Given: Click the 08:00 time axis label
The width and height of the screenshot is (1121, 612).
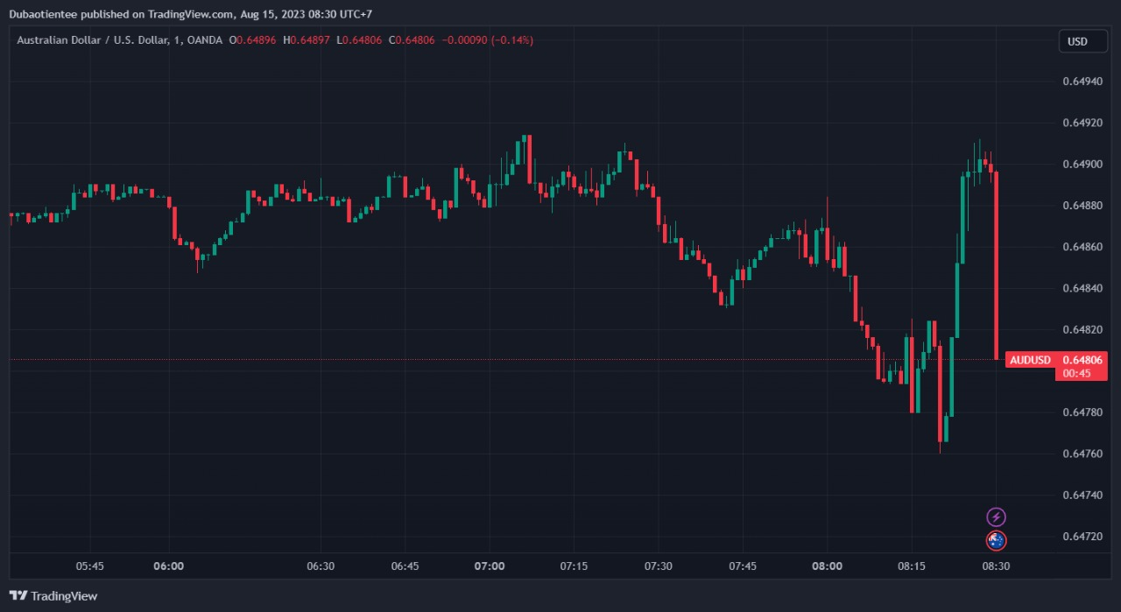Looking at the screenshot, I should tap(827, 566).
